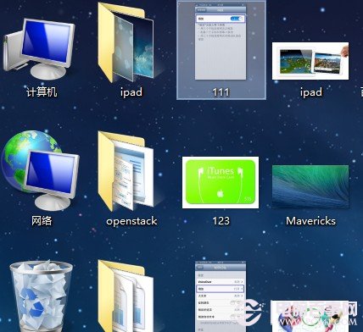363x332 pixels.
Task: Click the 111 file name label
Action: [x=221, y=92]
